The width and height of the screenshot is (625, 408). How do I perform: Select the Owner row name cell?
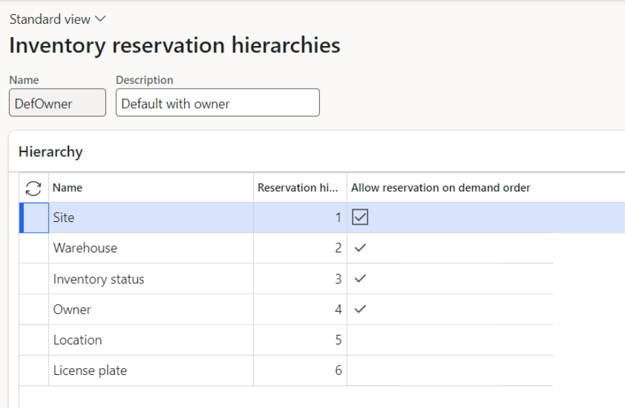tap(72, 309)
